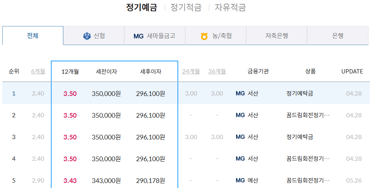Switch to the 정기예금 category
The width and height of the screenshot is (372, 188).
[141, 7]
